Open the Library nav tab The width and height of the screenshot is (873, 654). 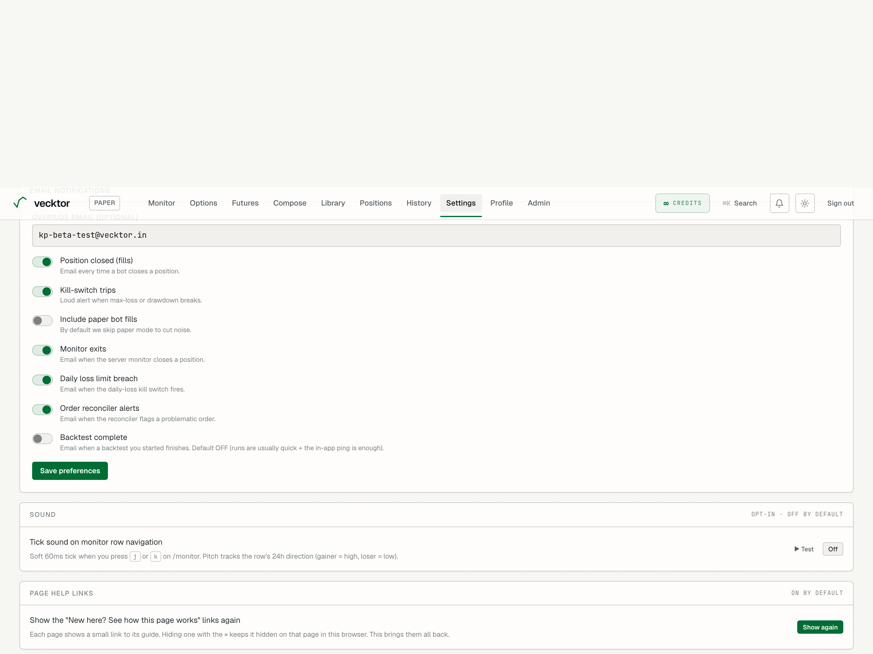(333, 203)
